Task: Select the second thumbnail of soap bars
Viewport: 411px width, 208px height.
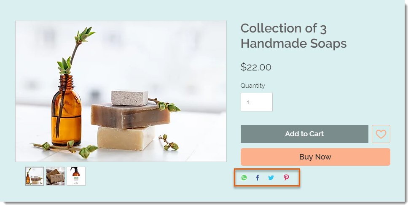Action: pyautogui.click(x=55, y=176)
